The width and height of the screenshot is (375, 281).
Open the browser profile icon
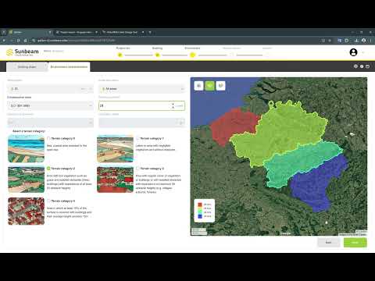364,41
